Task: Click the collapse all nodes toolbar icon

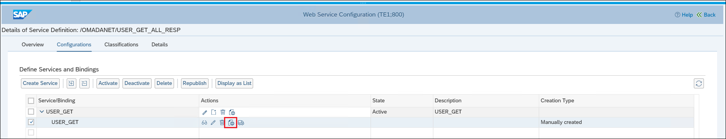Action: (84, 83)
